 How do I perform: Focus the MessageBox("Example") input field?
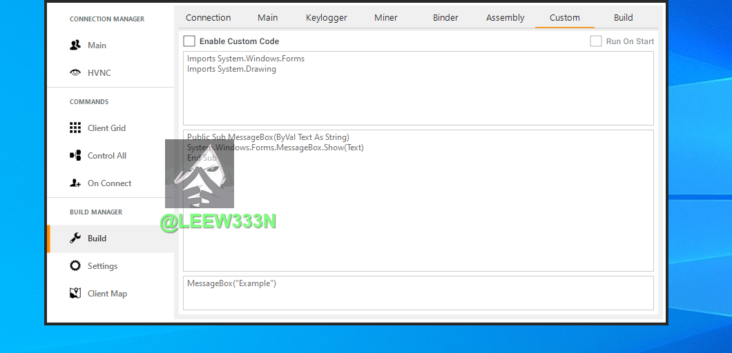418,294
